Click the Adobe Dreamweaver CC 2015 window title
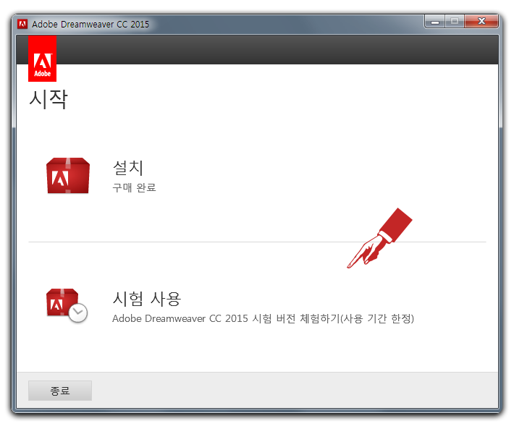This screenshot has height=429, width=514. pos(90,24)
